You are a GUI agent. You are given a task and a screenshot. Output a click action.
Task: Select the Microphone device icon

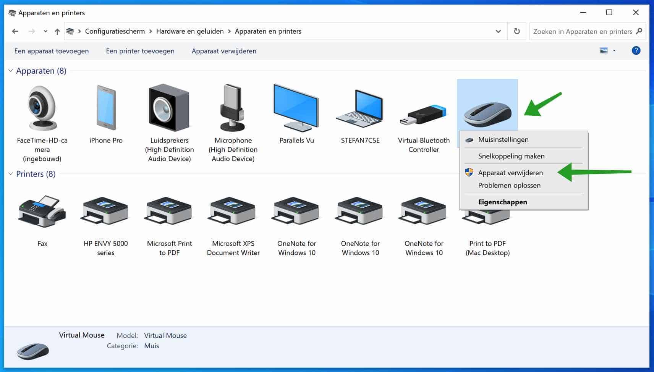(233, 108)
